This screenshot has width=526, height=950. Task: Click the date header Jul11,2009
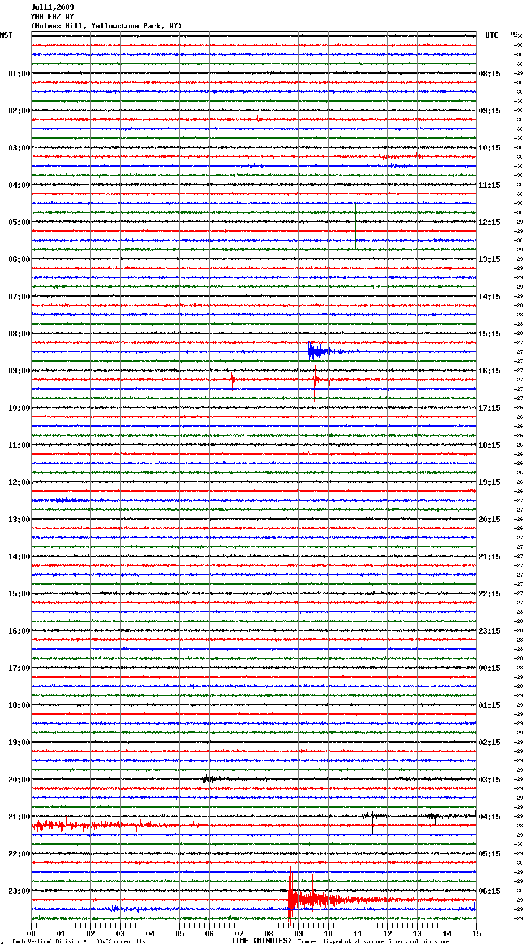coord(52,7)
